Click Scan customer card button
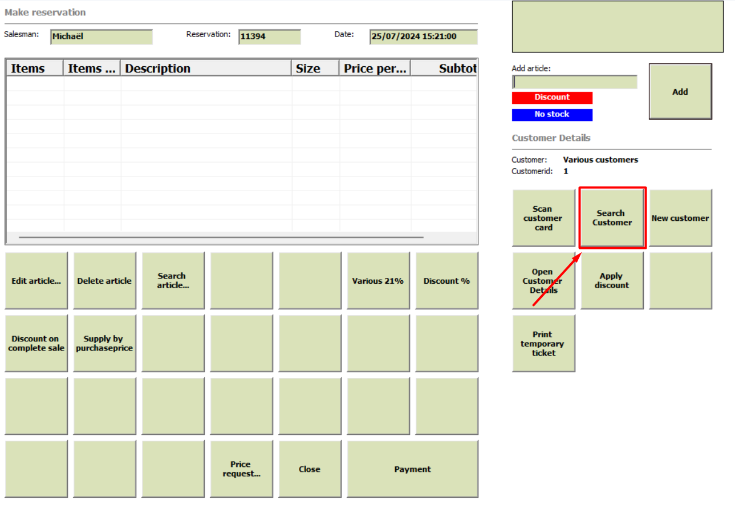The image size is (735, 512). (543, 218)
